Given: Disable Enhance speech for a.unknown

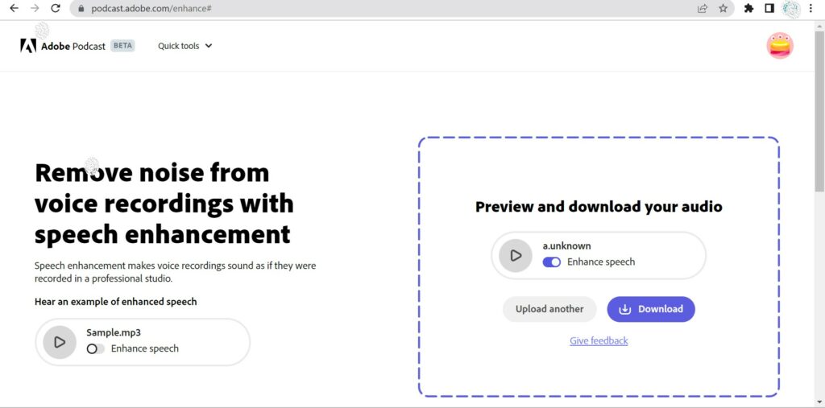Looking at the screenshot, I should click(551, 262).
